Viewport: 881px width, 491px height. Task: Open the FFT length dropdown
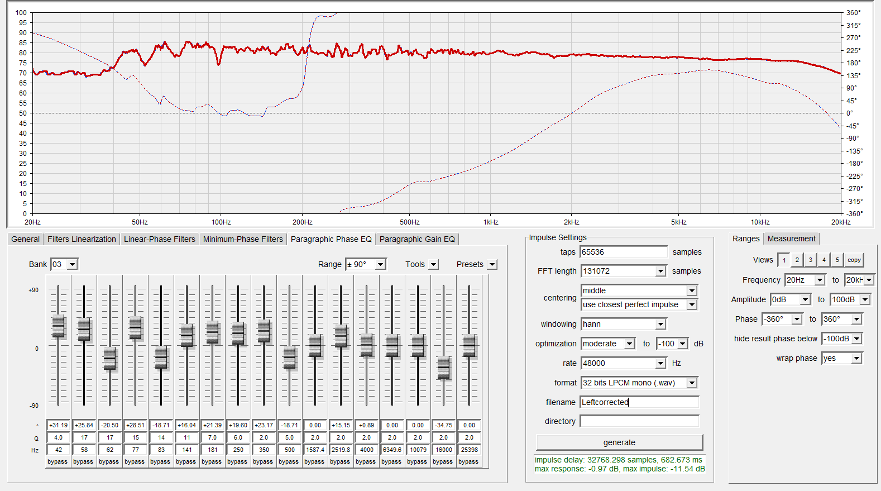click(x=660, y=271)
